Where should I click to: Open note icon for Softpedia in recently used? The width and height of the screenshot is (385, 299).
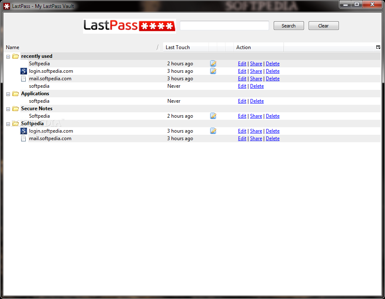(x=213, y=64)
